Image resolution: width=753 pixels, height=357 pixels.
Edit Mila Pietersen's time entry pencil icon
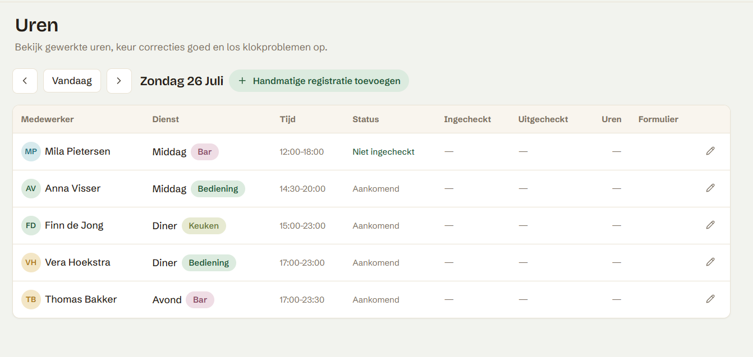(x=710, y=151)
